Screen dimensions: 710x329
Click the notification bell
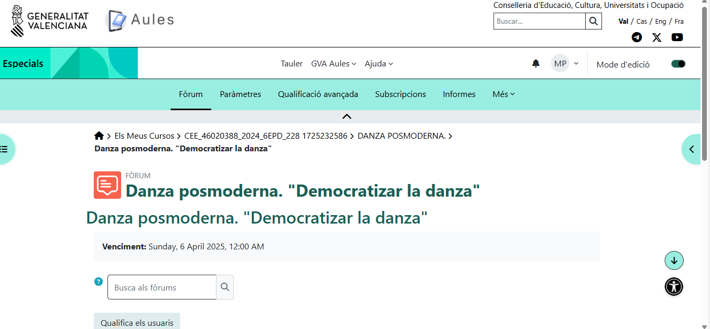point(536,63)
